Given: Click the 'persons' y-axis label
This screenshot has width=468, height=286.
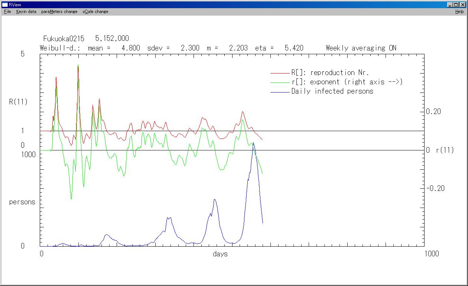Looking at the screenshot, I should 22,202.
